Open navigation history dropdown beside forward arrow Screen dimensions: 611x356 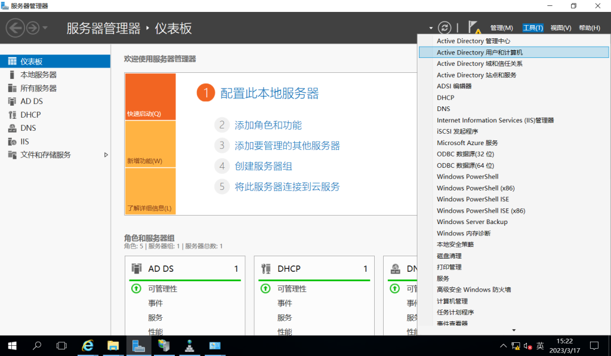point(45,28)
